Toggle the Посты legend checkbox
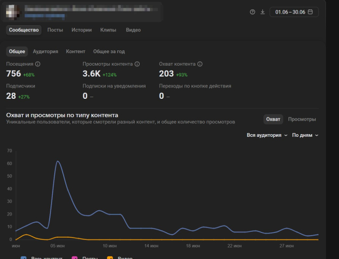Screen dimensions: 339x259 [x=75, y=257]
